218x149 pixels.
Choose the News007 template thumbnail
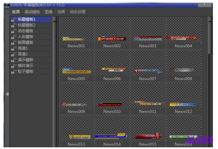pyautogui.click(x=148, y=66)
